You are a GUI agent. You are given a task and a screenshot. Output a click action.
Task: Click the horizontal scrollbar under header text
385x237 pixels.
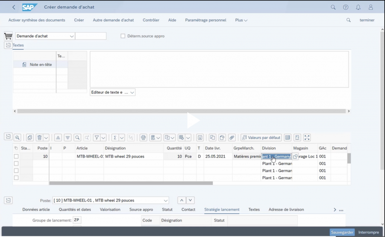180,111
